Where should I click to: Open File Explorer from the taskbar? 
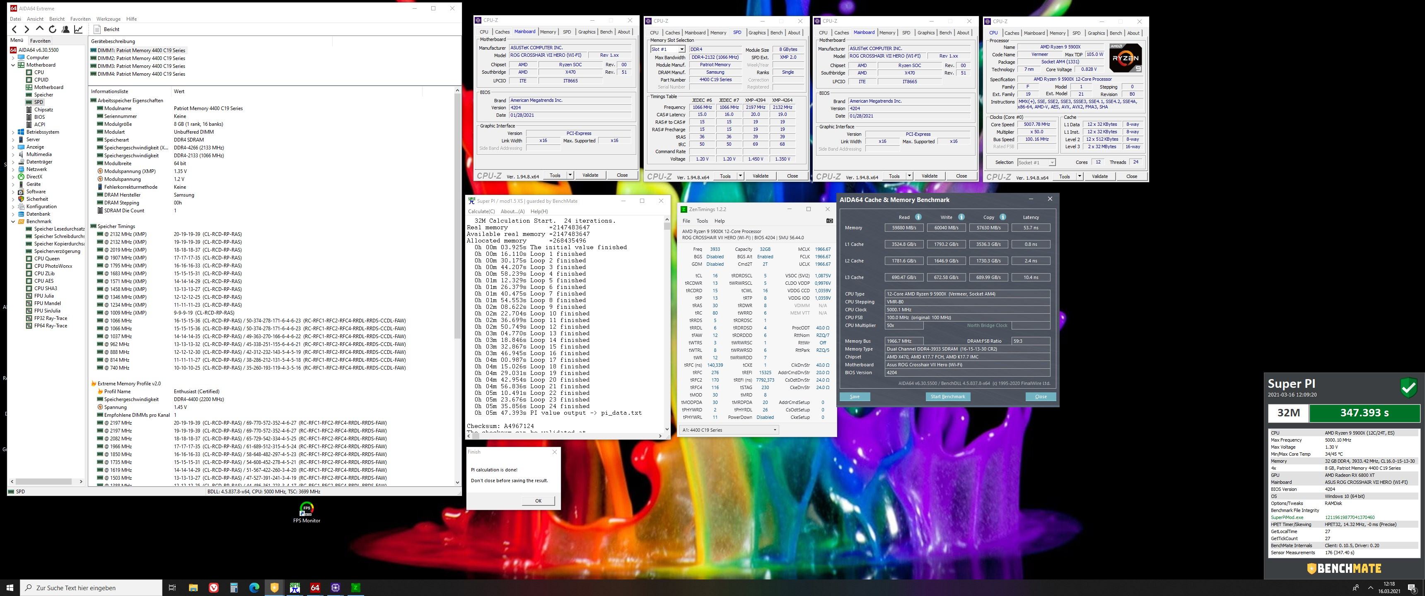(x=193, y=588)
